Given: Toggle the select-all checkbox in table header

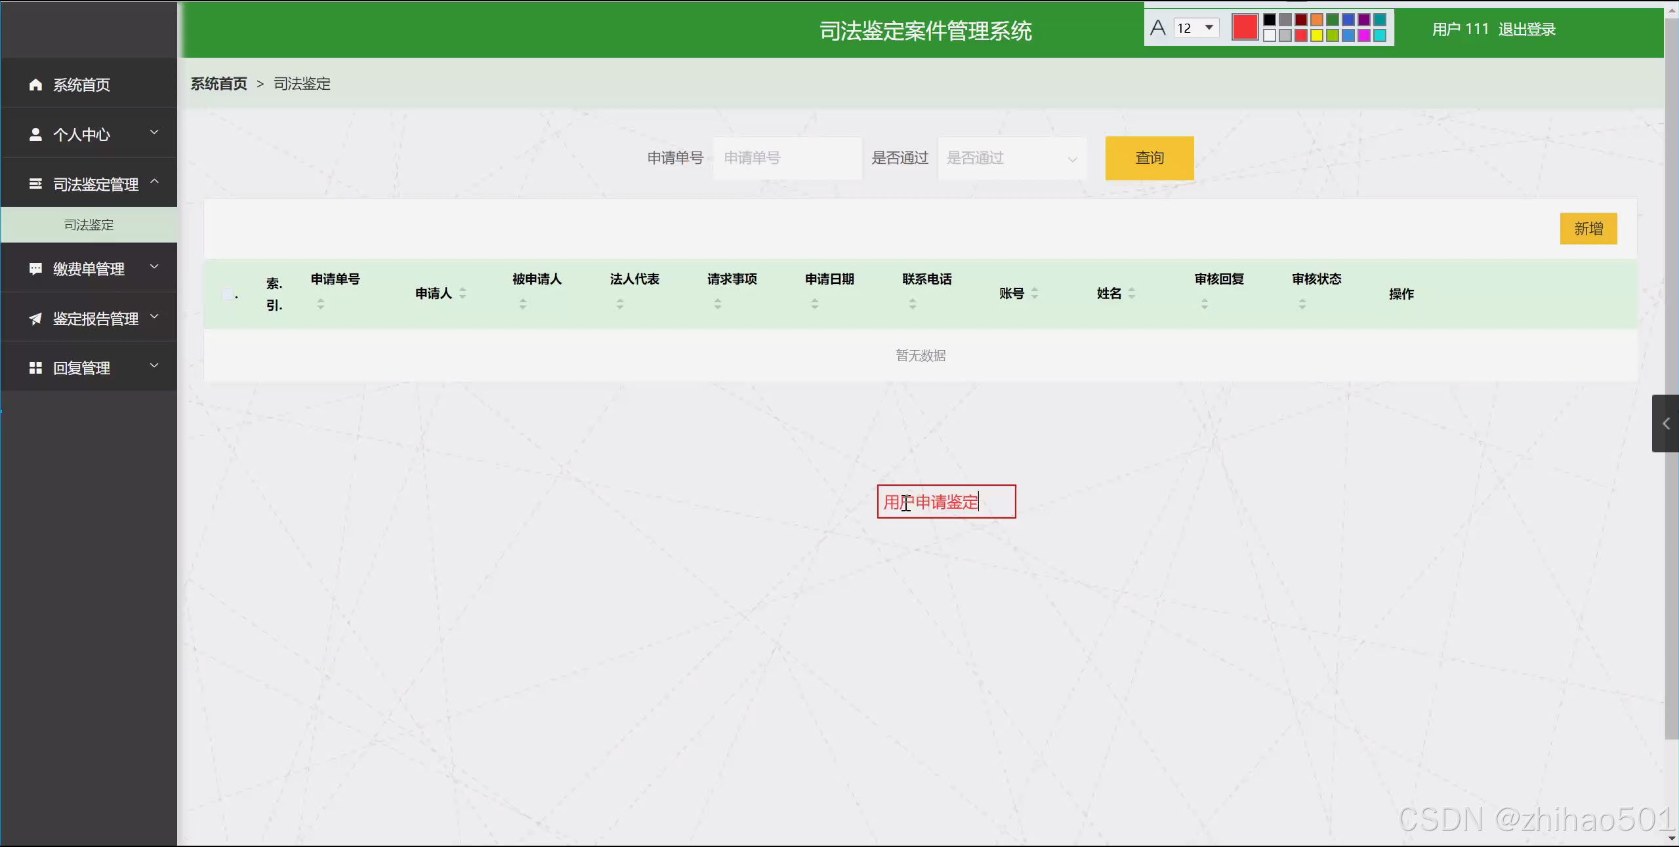Looking at the screenshot, I should click(228, 293).
